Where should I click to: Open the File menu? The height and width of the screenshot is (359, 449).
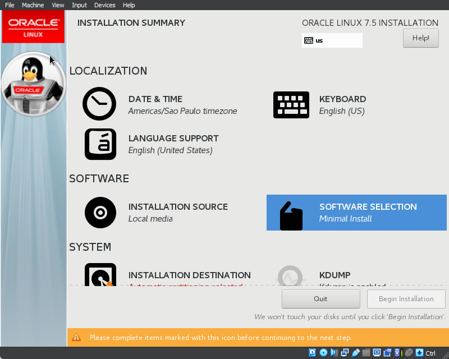(10, 5)
